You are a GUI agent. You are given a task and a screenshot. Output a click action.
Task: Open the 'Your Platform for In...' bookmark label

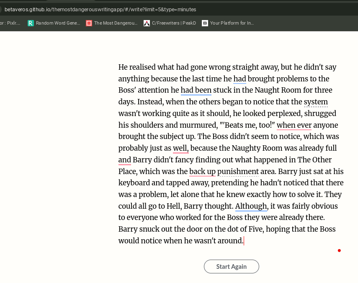pyautogui.click(x=232, y=23)
